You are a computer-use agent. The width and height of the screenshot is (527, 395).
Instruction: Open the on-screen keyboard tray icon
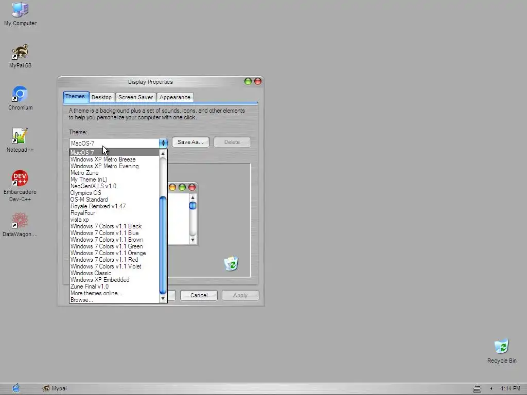[x=477, y=389]
